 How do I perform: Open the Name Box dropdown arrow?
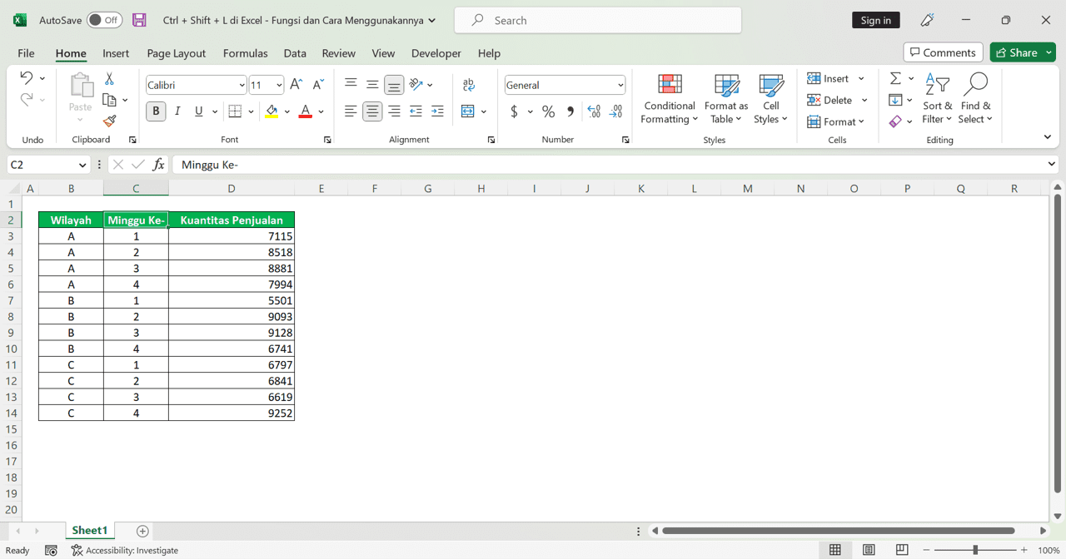tap(82, 165)
